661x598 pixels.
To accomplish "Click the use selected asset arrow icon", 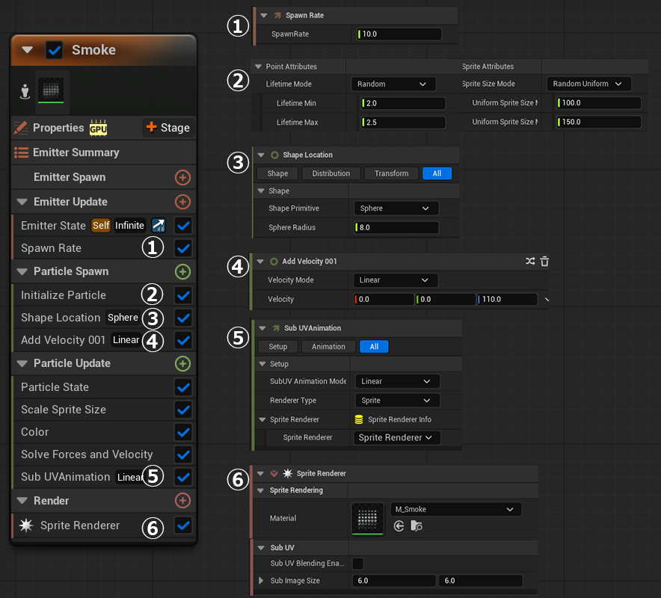I will [x=399, y=526].
